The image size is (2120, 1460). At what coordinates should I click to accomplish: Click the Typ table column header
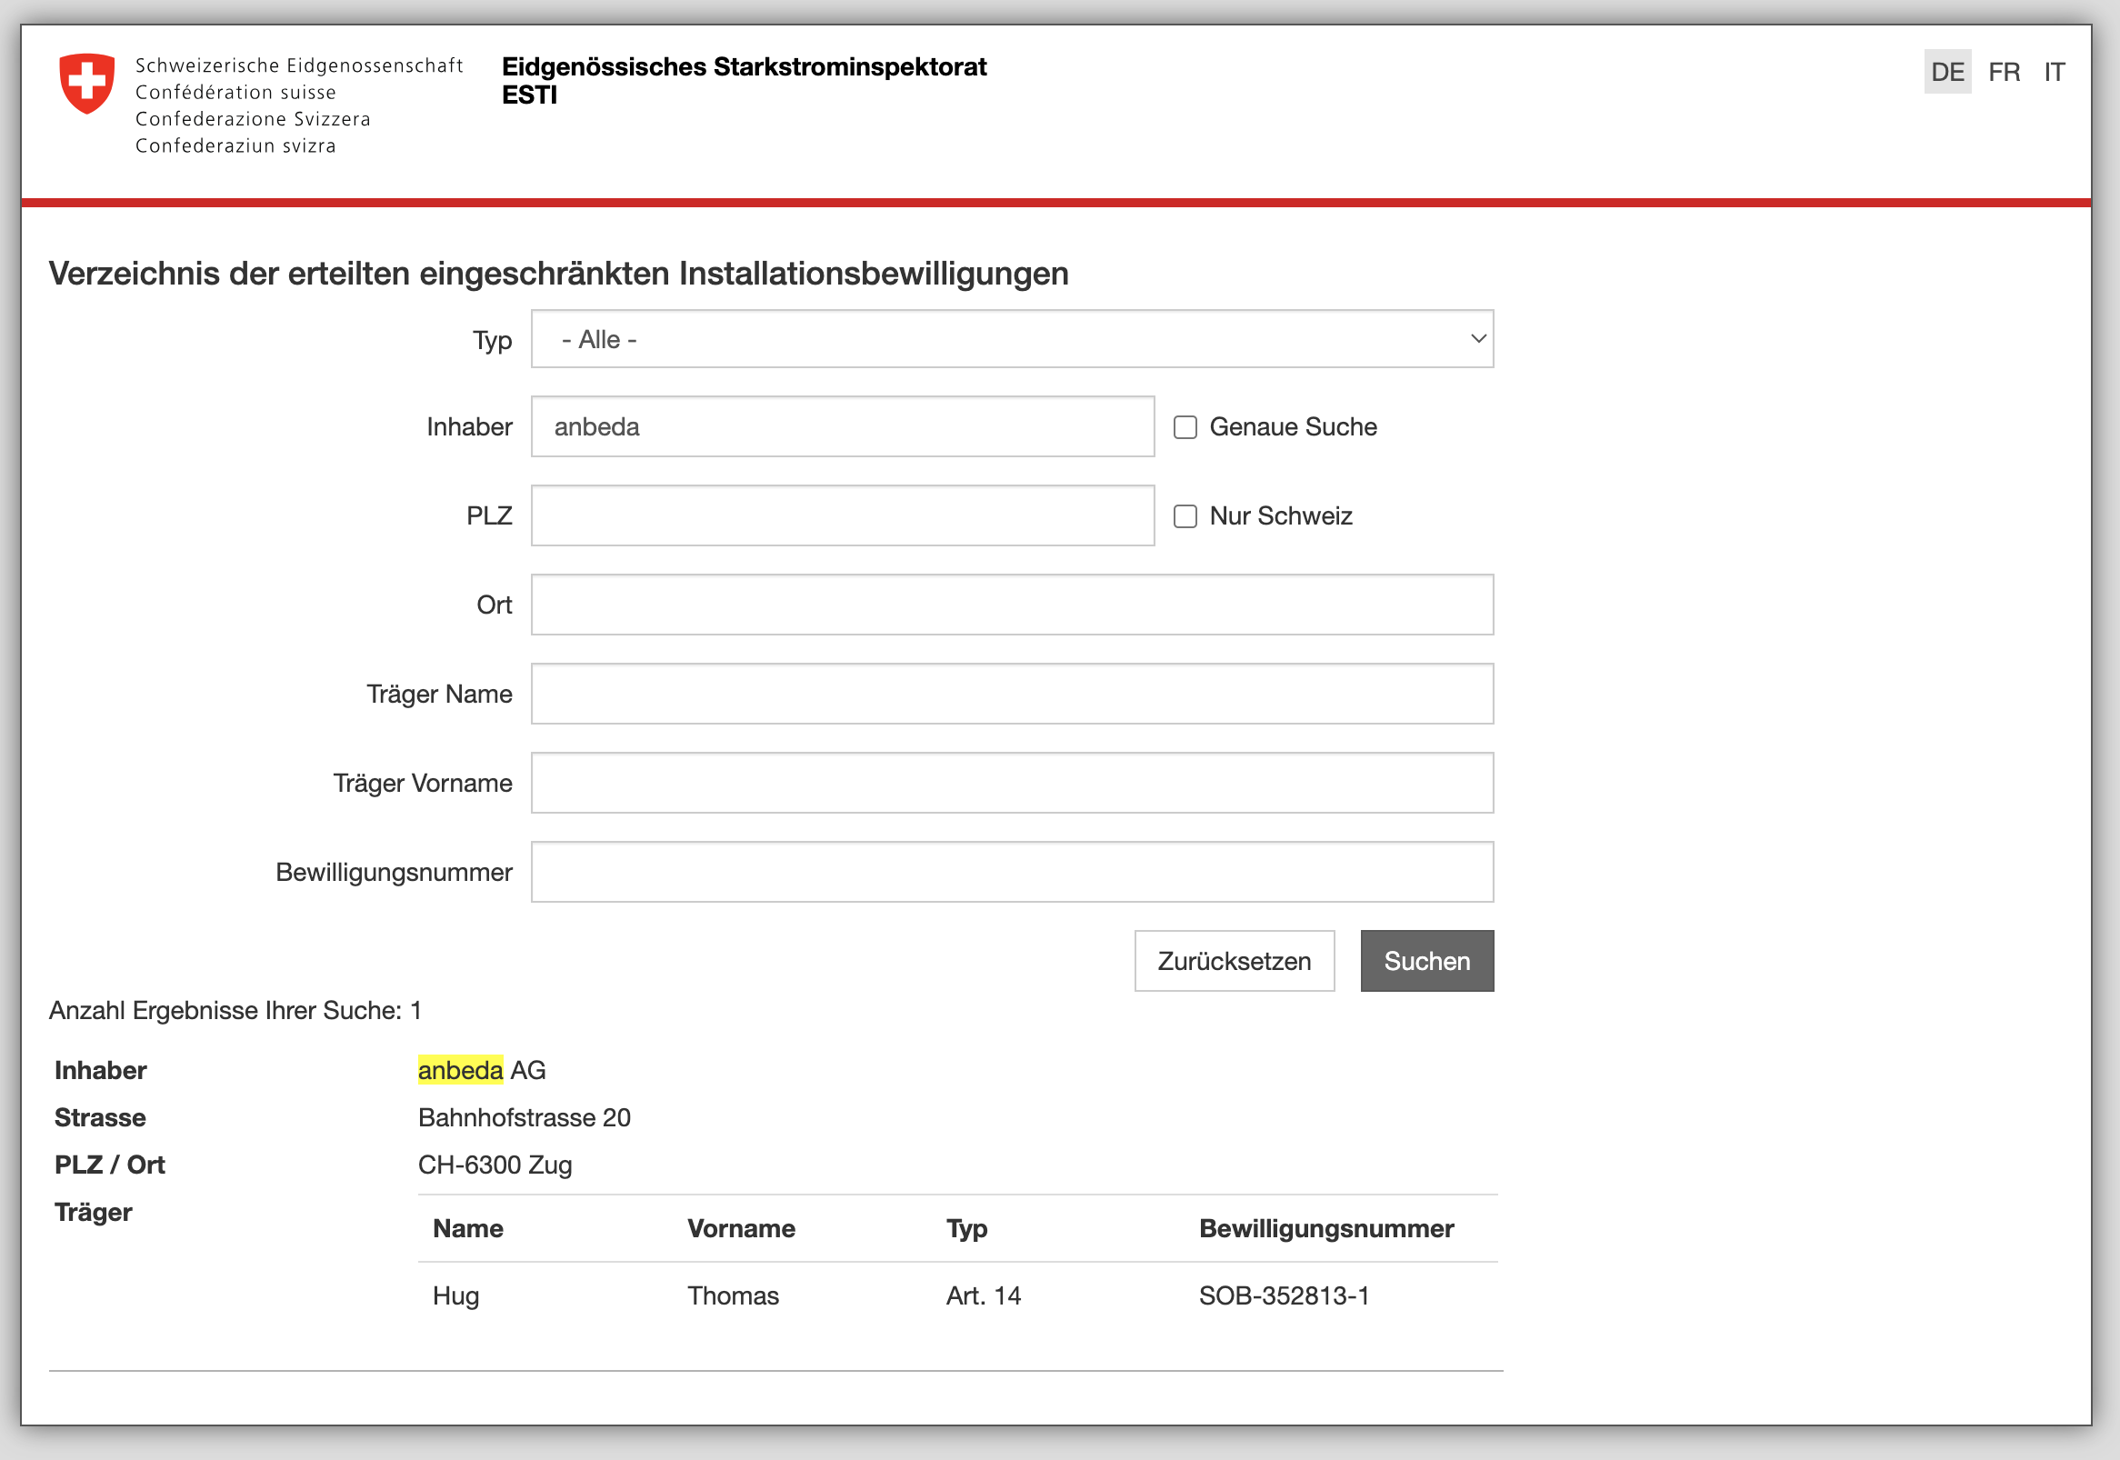(x=966, y=1228)
